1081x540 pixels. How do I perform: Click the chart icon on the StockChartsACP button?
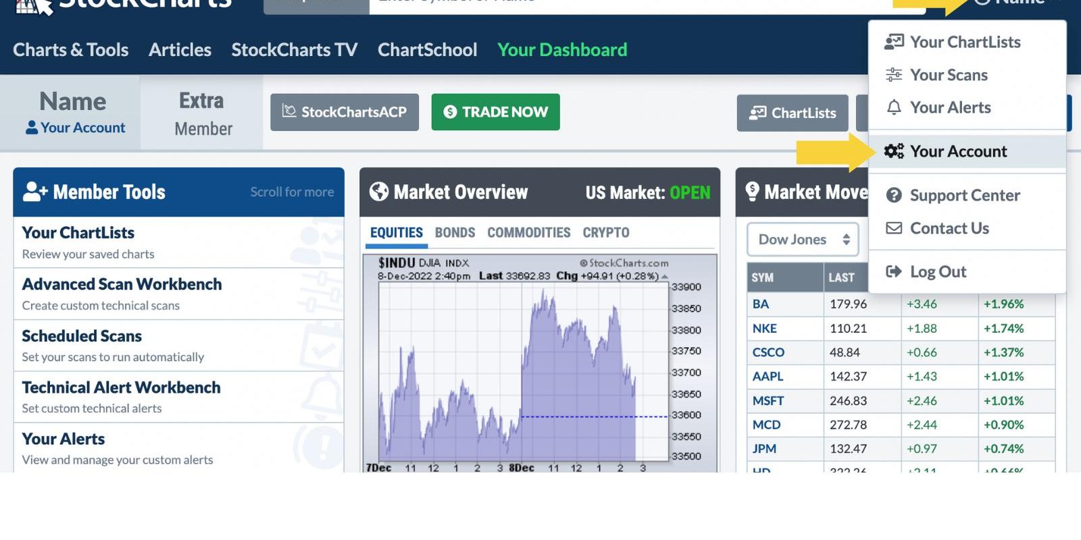(x=289, y=111)
